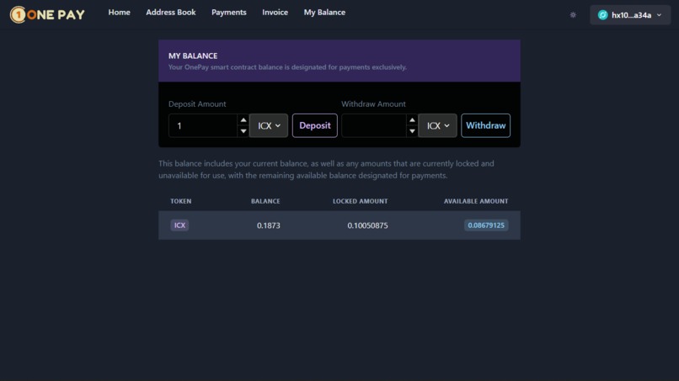Open the Invoice menu
679x381 pixels.
275,13
